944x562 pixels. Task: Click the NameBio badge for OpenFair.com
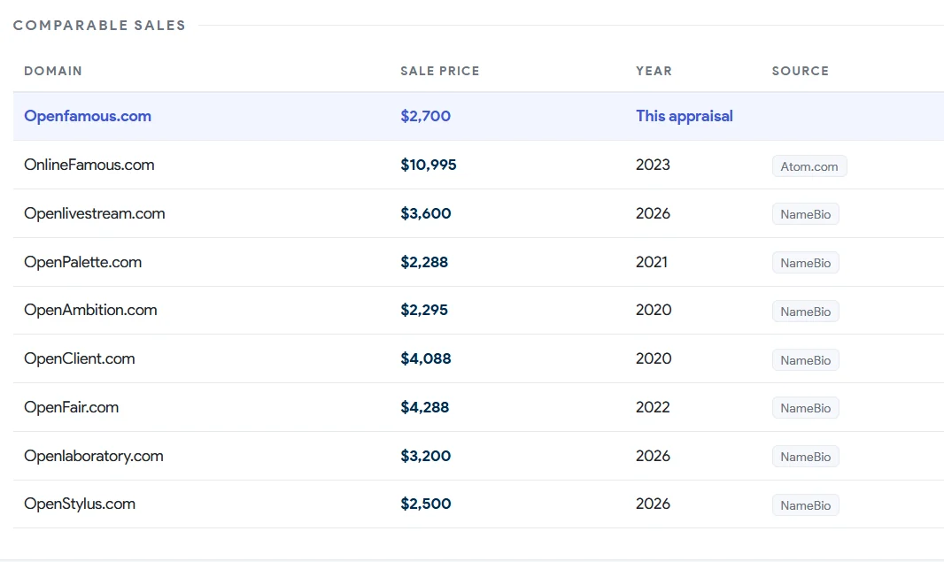[x=806, y=408]
